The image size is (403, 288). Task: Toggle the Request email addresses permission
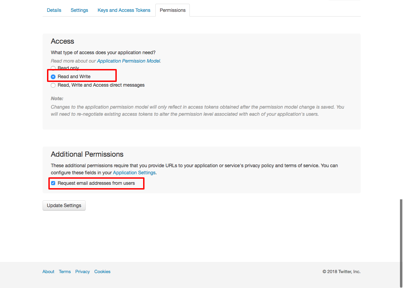[53, 183]
